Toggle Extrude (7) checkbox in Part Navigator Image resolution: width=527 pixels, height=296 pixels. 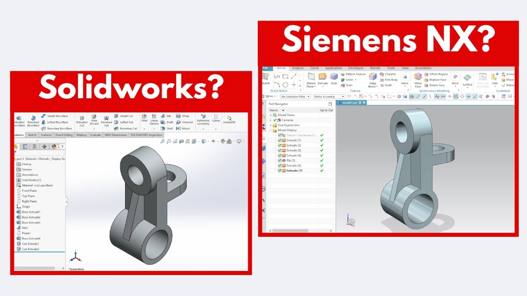click(280, 170)
